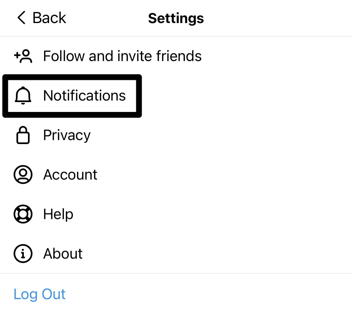Click the Account profile circle icon
The height and width of the screenshot is (326, 352).
click(x=23, y=175)
